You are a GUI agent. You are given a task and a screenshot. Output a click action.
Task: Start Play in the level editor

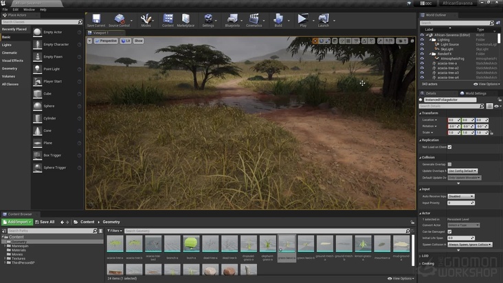click(x=302, y=20)
